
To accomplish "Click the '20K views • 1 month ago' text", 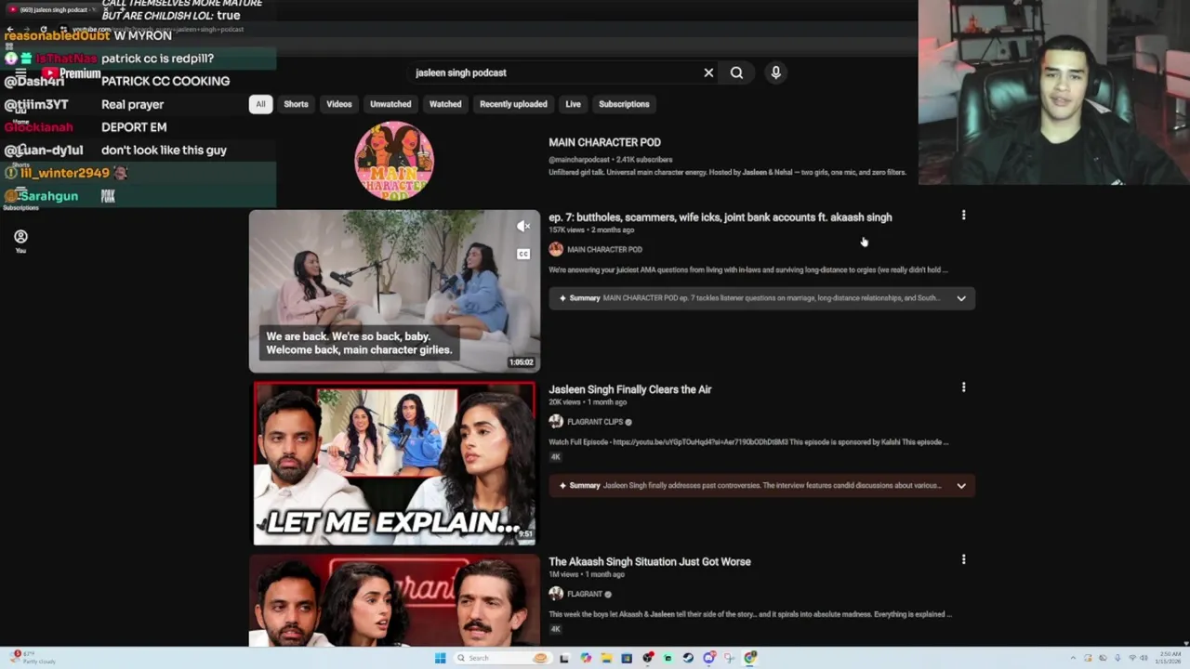I will pyautogui.click(x=588, y=402).
